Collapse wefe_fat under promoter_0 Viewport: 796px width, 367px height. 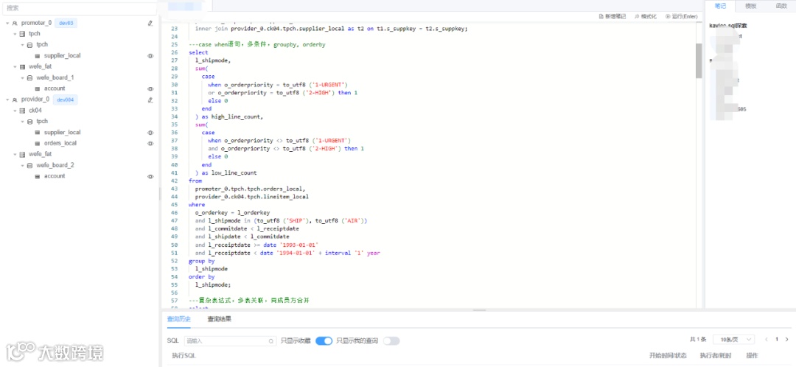pyautogui.click(x=15, y=66)
